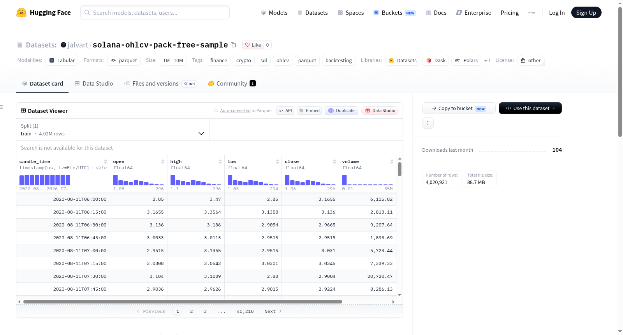Select the backtesting tag
The height and width of the screenshot is (335, 623).
point(339,60)
